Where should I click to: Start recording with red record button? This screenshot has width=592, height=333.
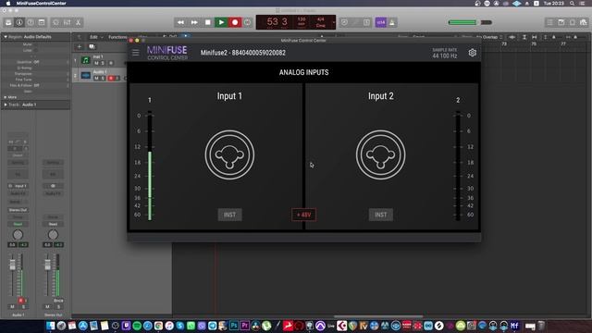click(235, 22)
